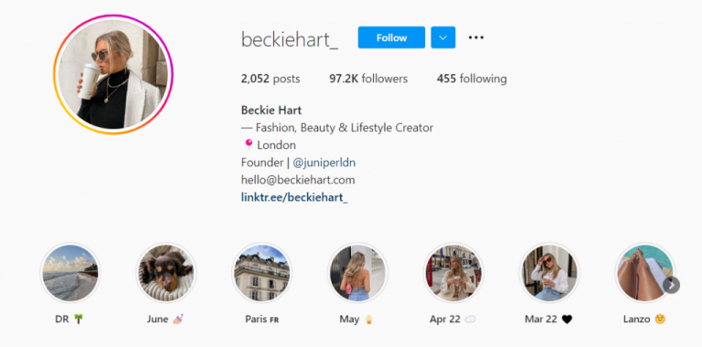
Task: Open beckiehart_ profile picture story
Action: tap(113, 75)
